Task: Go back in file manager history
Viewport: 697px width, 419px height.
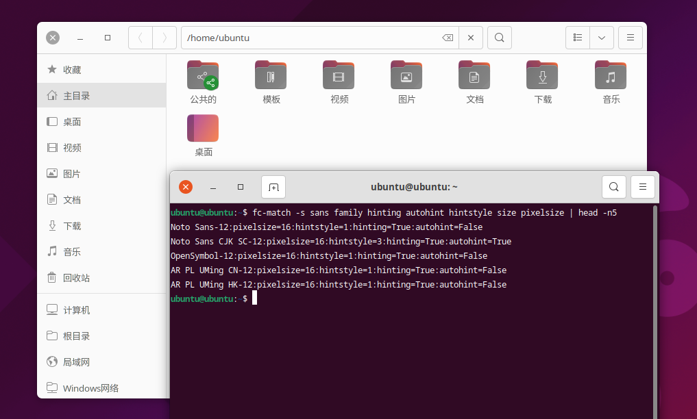Action: tap(140, 38)
